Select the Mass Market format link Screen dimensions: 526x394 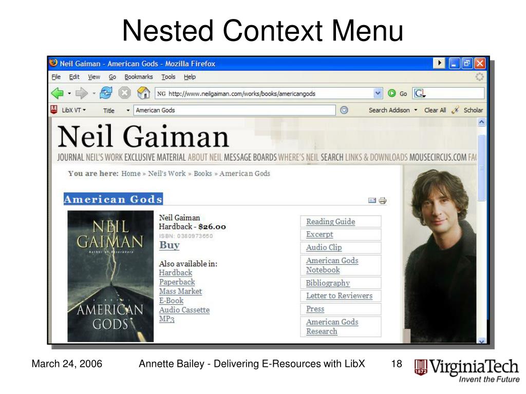click(180, 291)
